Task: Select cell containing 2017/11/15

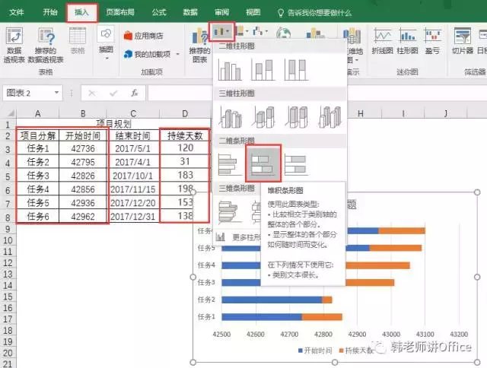Action: tap(133, 189)
